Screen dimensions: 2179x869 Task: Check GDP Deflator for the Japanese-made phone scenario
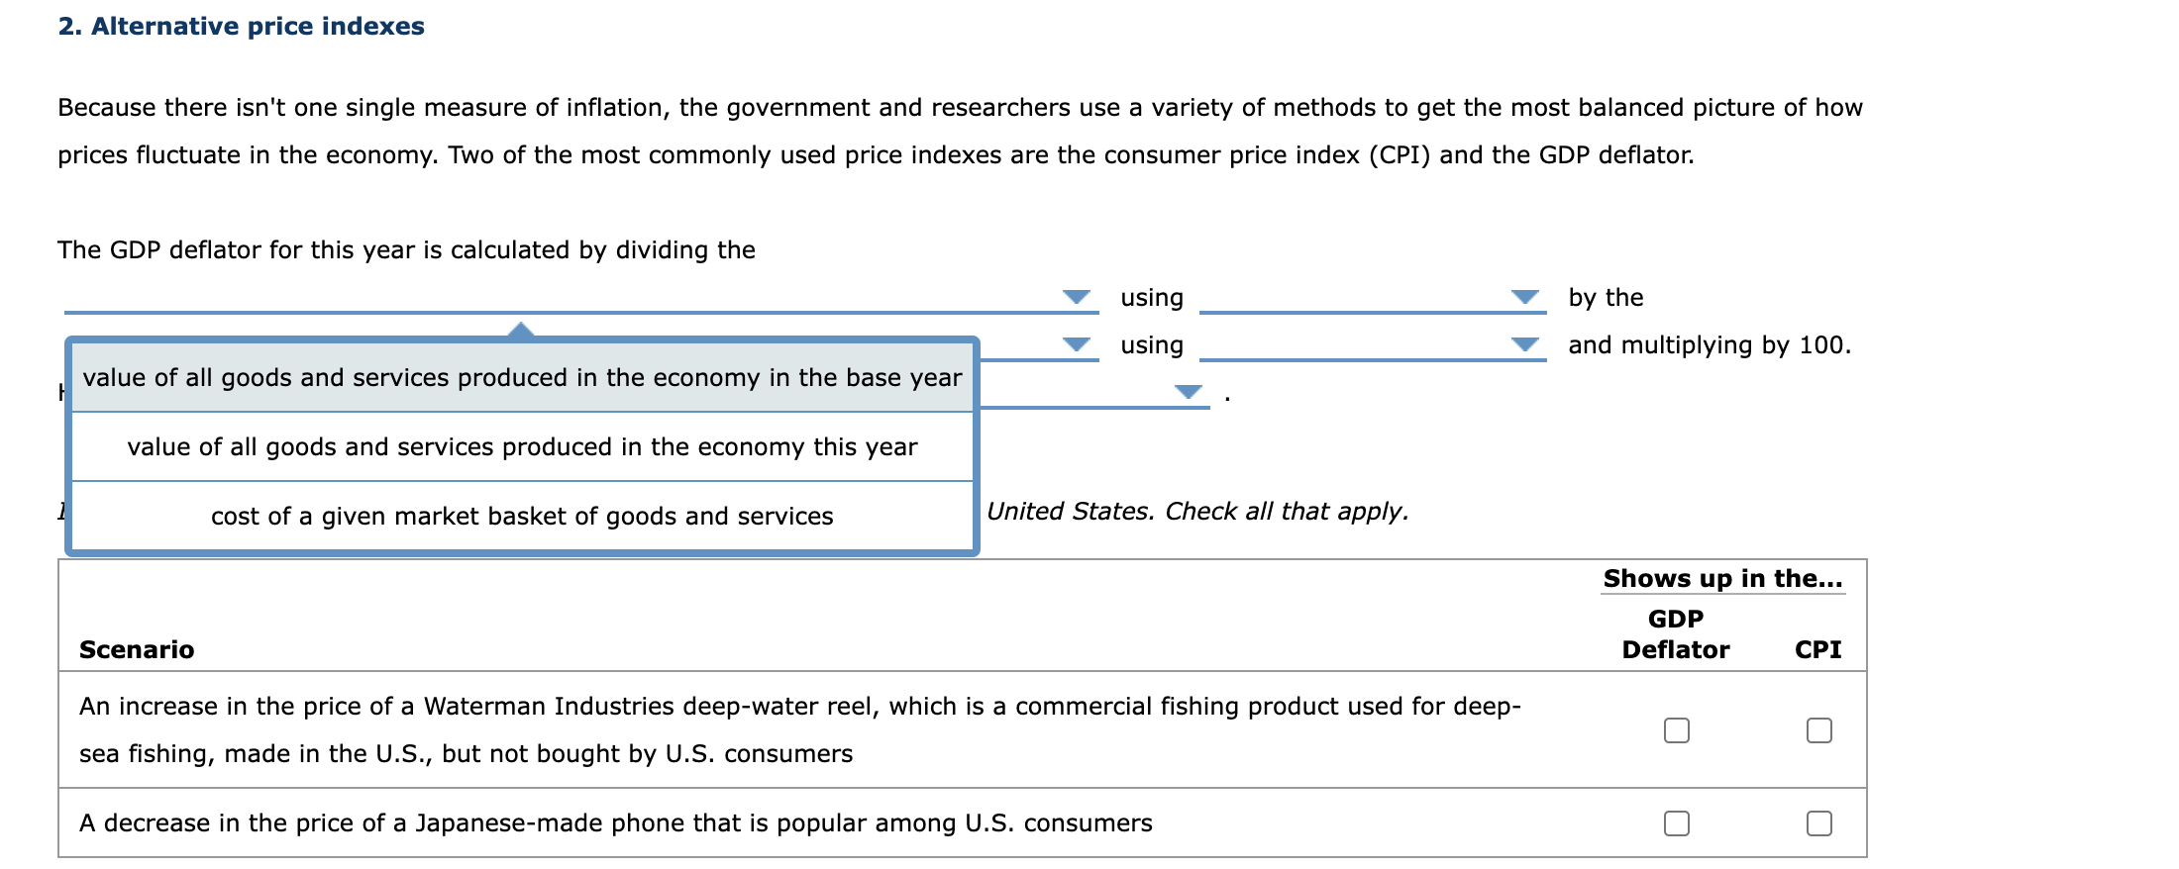(x=1676, y=821)
